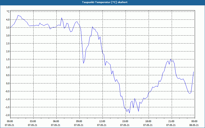Click the -1,0 y-axis tick label
Screen dimensions: 205x128
coord(7,99)
